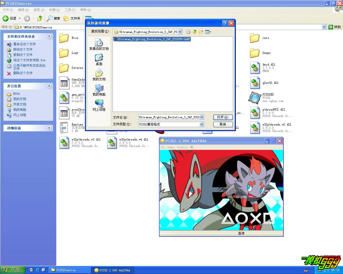Open Explorer Favorites (收藏) menu
The width and height of the screenshot is (343, 274).
(54, 10)
